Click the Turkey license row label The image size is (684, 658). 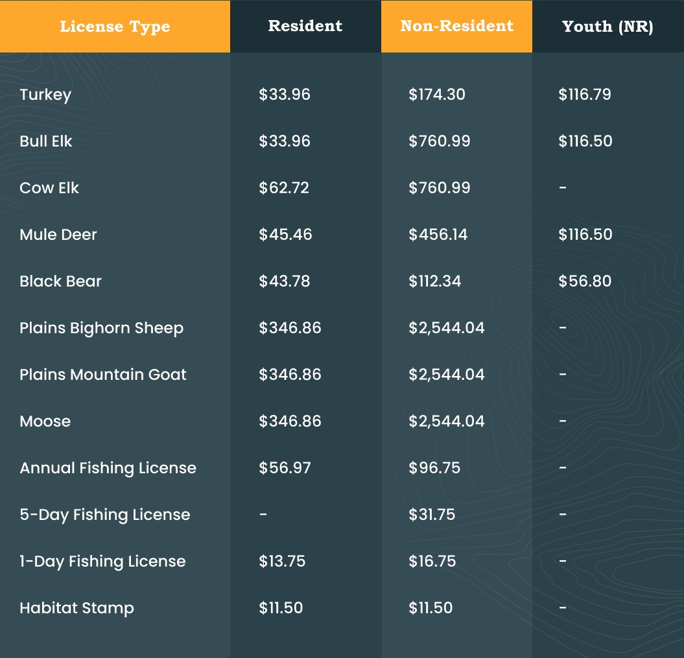[x=45, y=95]
